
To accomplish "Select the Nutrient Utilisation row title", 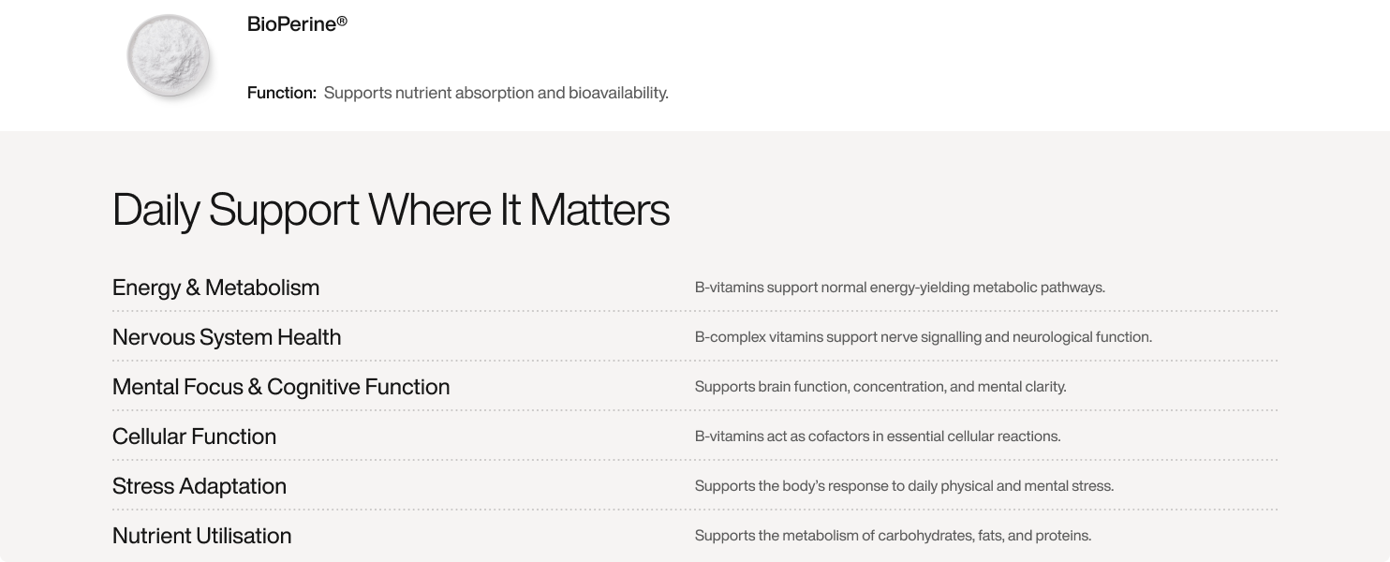I will click(x=201, y=536).
